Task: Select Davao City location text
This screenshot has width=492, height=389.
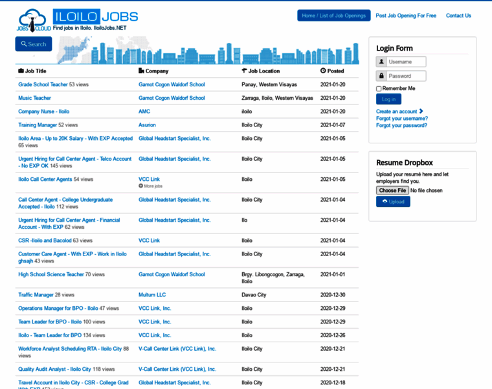Action: coord(254,295)
